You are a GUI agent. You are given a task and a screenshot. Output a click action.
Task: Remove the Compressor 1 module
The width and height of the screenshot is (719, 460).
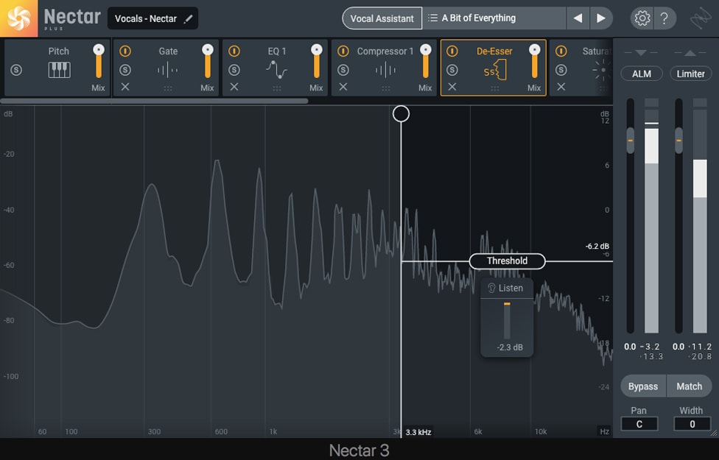(x=343, y=87)
